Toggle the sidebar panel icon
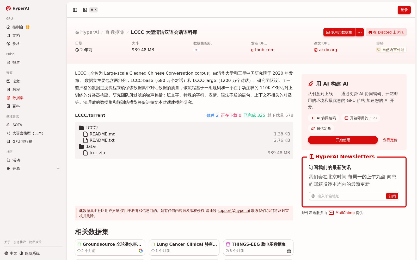The width and height of the screenshot is (417, 260). click(75, 10)
